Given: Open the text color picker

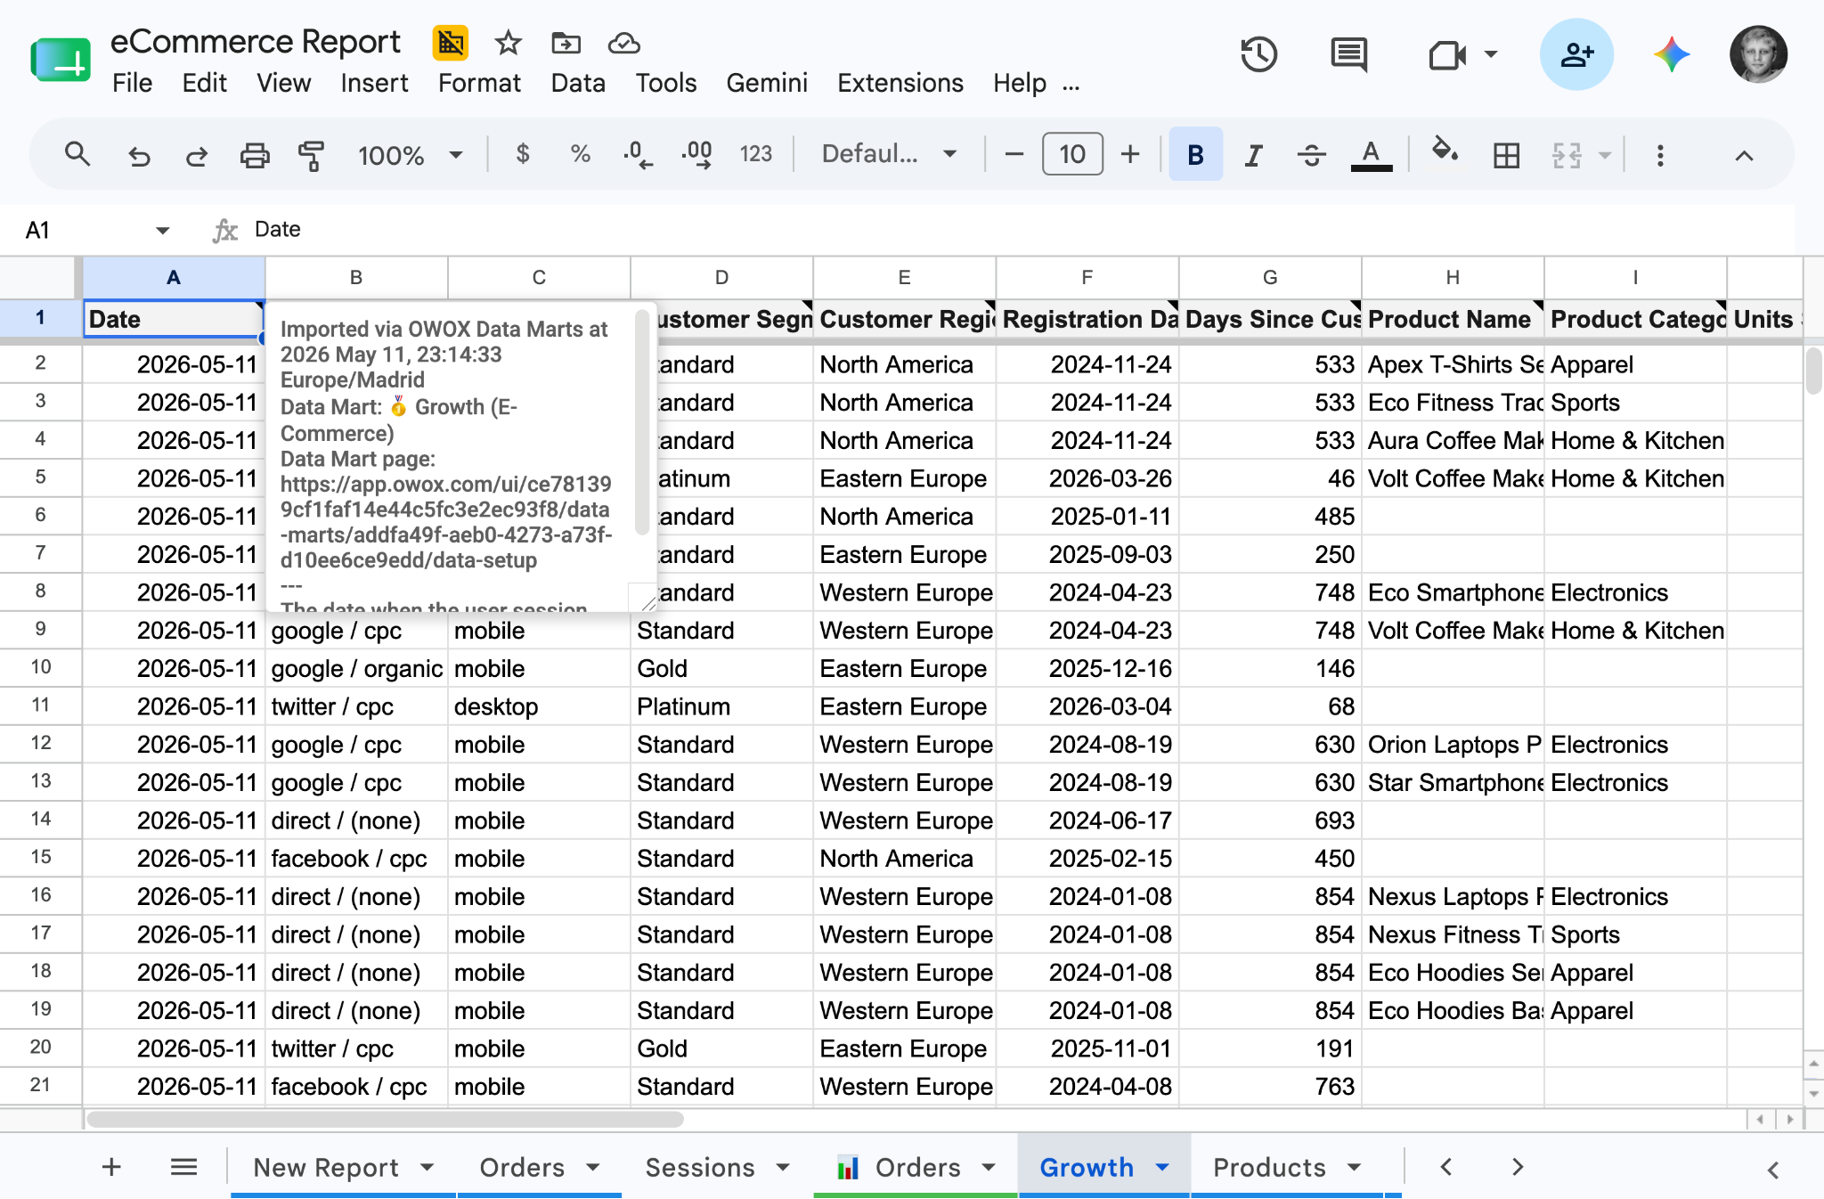Looking at the screenshot, I should pos(1372,155).
